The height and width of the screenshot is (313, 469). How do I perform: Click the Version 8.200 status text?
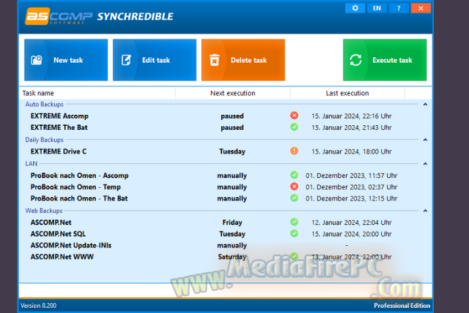38,306
